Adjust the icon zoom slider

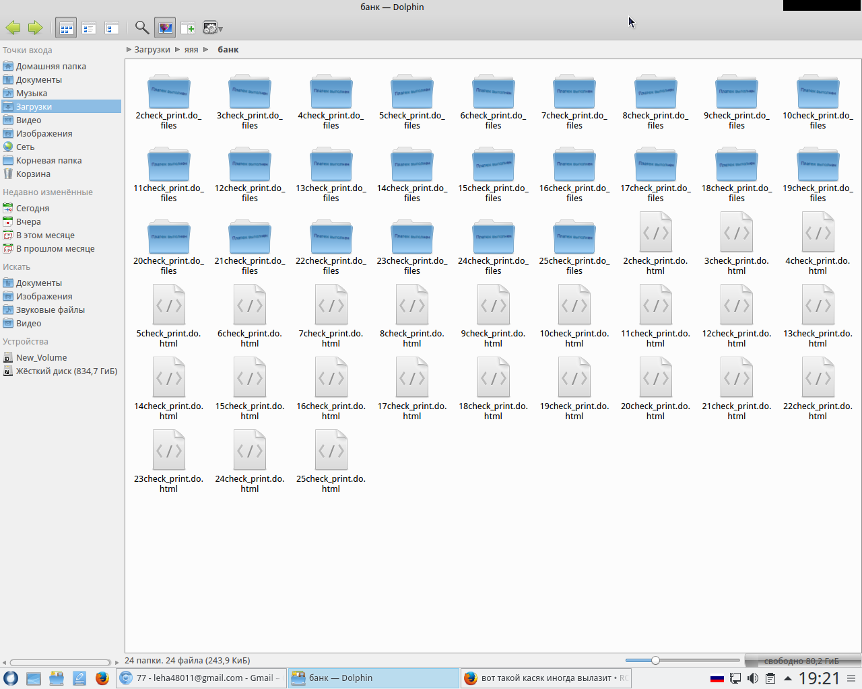[655, 661]
